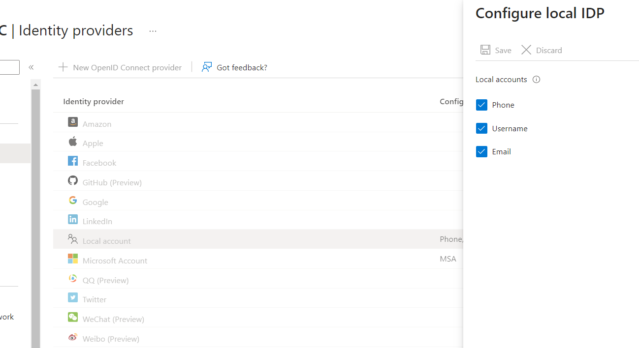Image resolution: width=639 pixels, height=348 pixels.
Task: Click the Facebook logo icon
Action: (x=73, y=161)
